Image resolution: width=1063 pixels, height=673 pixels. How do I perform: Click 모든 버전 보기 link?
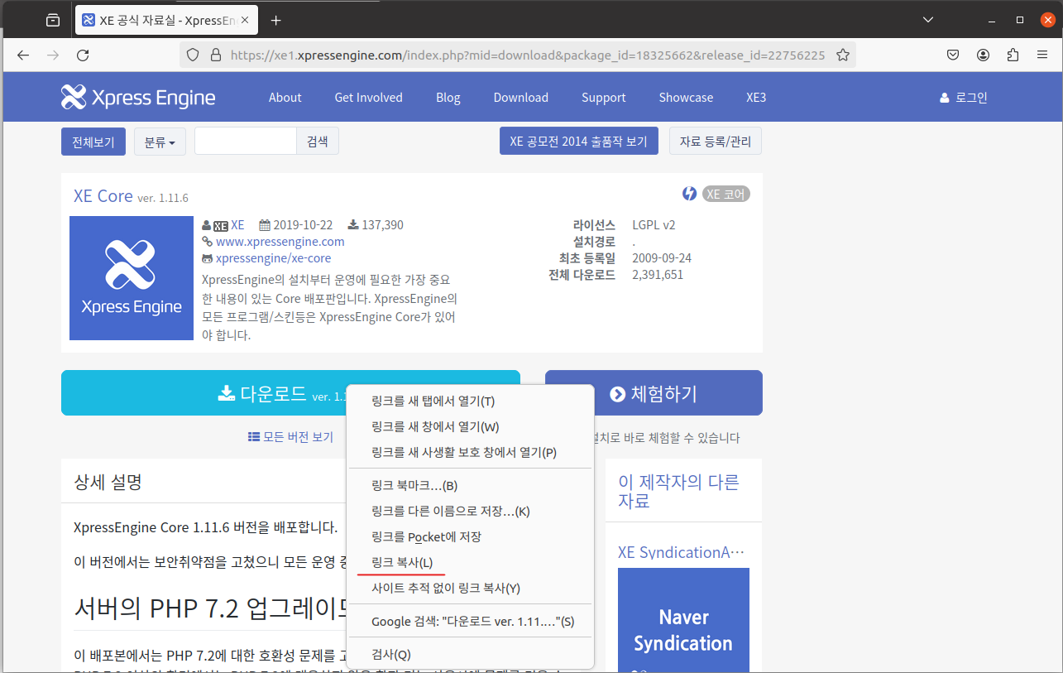tap(291, 437)
